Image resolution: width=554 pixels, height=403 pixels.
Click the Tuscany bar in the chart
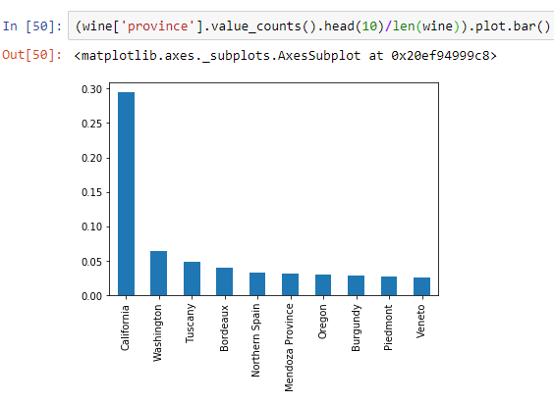pos(192,278)
